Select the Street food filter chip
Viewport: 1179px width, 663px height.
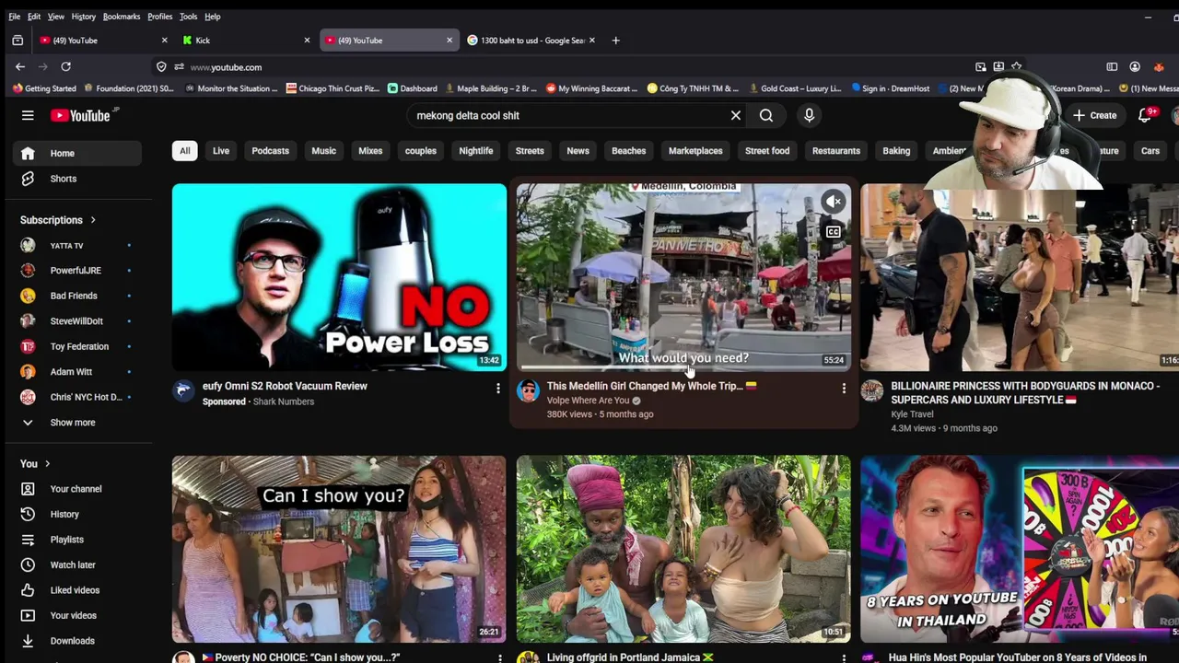(767, 151)
